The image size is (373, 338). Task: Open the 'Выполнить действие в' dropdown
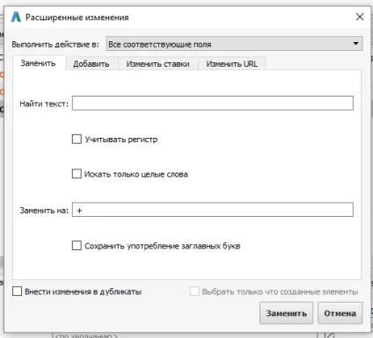tap(234, 44)
